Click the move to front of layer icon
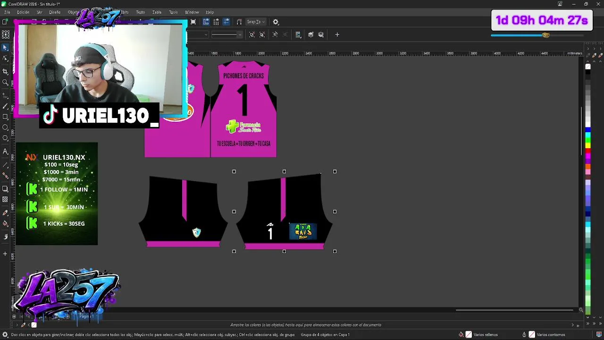Screen dimensions: 604x340 click(310, 34)
